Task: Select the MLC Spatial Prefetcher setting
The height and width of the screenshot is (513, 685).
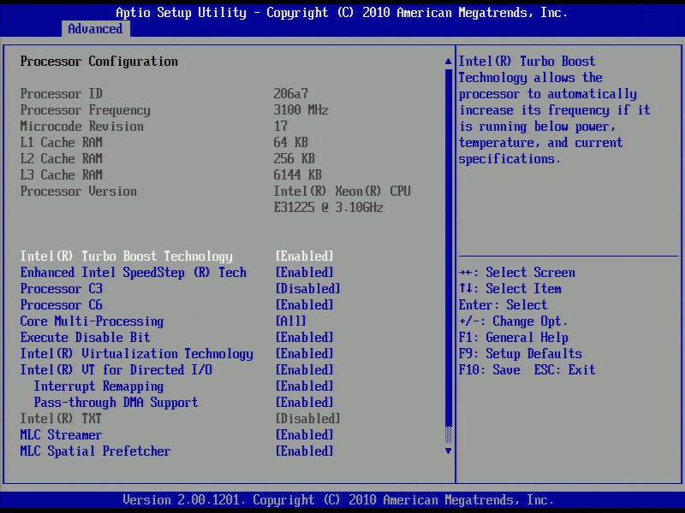Action: click(x=95, y=451)
